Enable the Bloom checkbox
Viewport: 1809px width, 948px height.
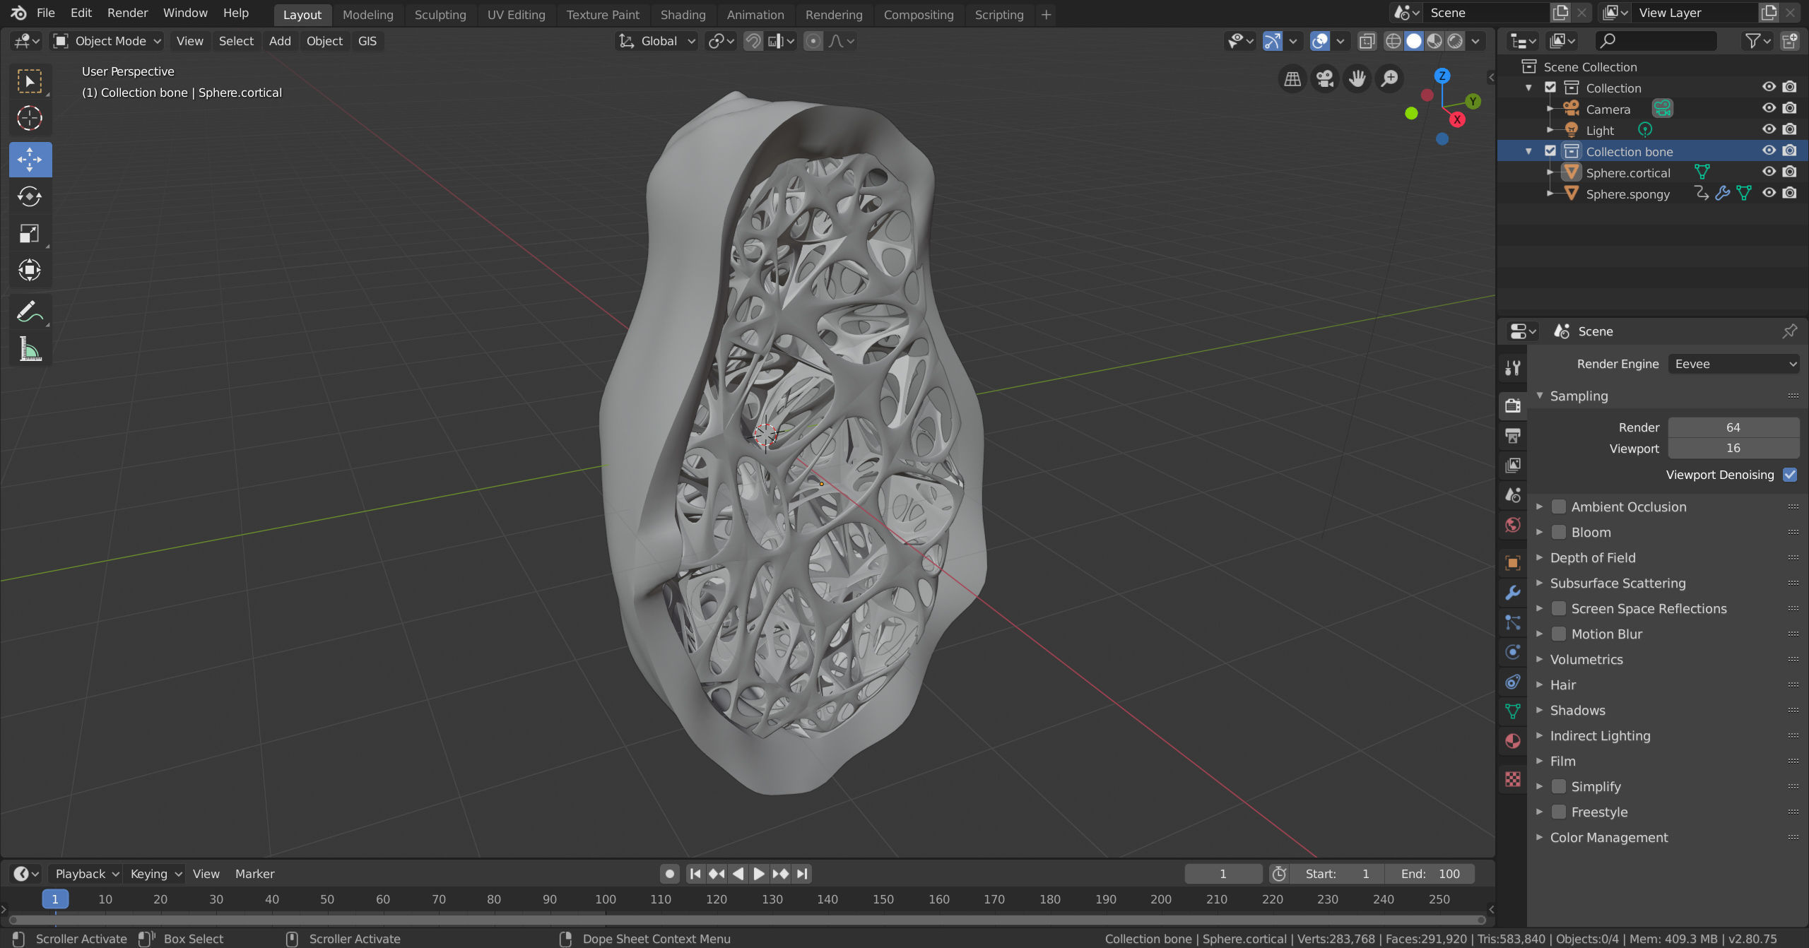tap(1559, 532)
